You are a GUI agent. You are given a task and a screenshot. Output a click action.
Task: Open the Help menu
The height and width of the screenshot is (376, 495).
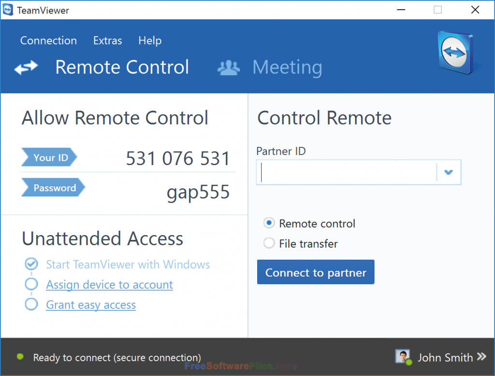click(x=149, y=41)
